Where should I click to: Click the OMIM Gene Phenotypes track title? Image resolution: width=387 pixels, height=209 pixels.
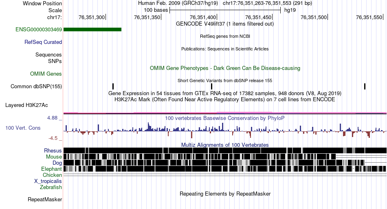click(225, 68)
